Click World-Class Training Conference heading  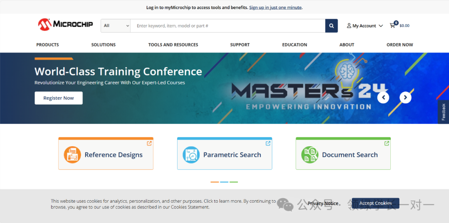(118, 71)
